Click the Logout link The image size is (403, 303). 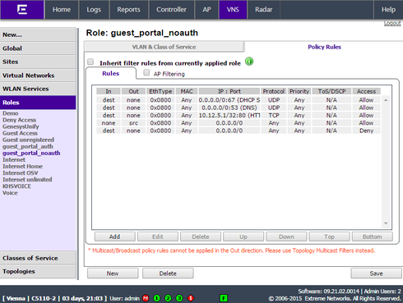392,23
